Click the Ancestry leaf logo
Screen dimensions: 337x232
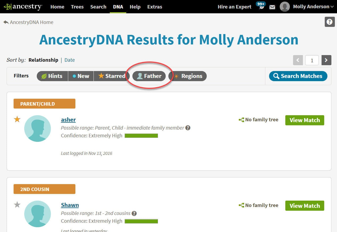pyautogui.click(x=8, y=6)
